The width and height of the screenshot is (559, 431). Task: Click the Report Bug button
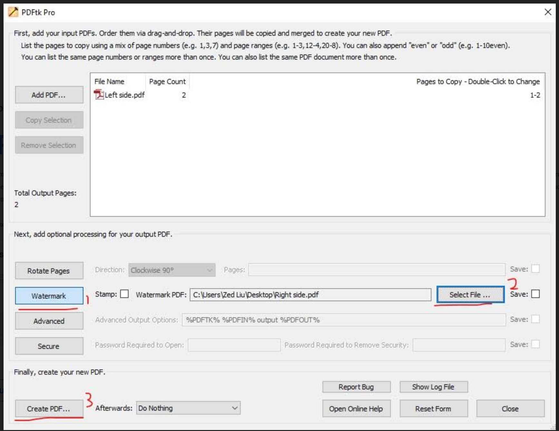coord(356,387)
